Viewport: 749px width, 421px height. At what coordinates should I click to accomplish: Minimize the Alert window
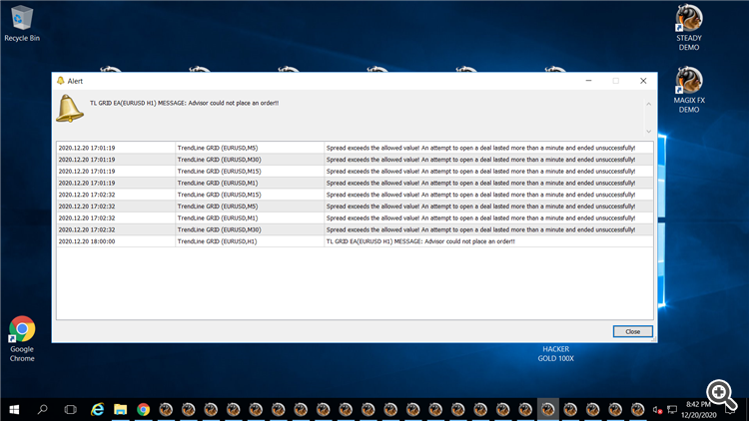click(588, 81)
